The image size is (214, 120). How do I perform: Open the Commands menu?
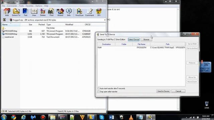pyautogui.click(x=12, y=6)
